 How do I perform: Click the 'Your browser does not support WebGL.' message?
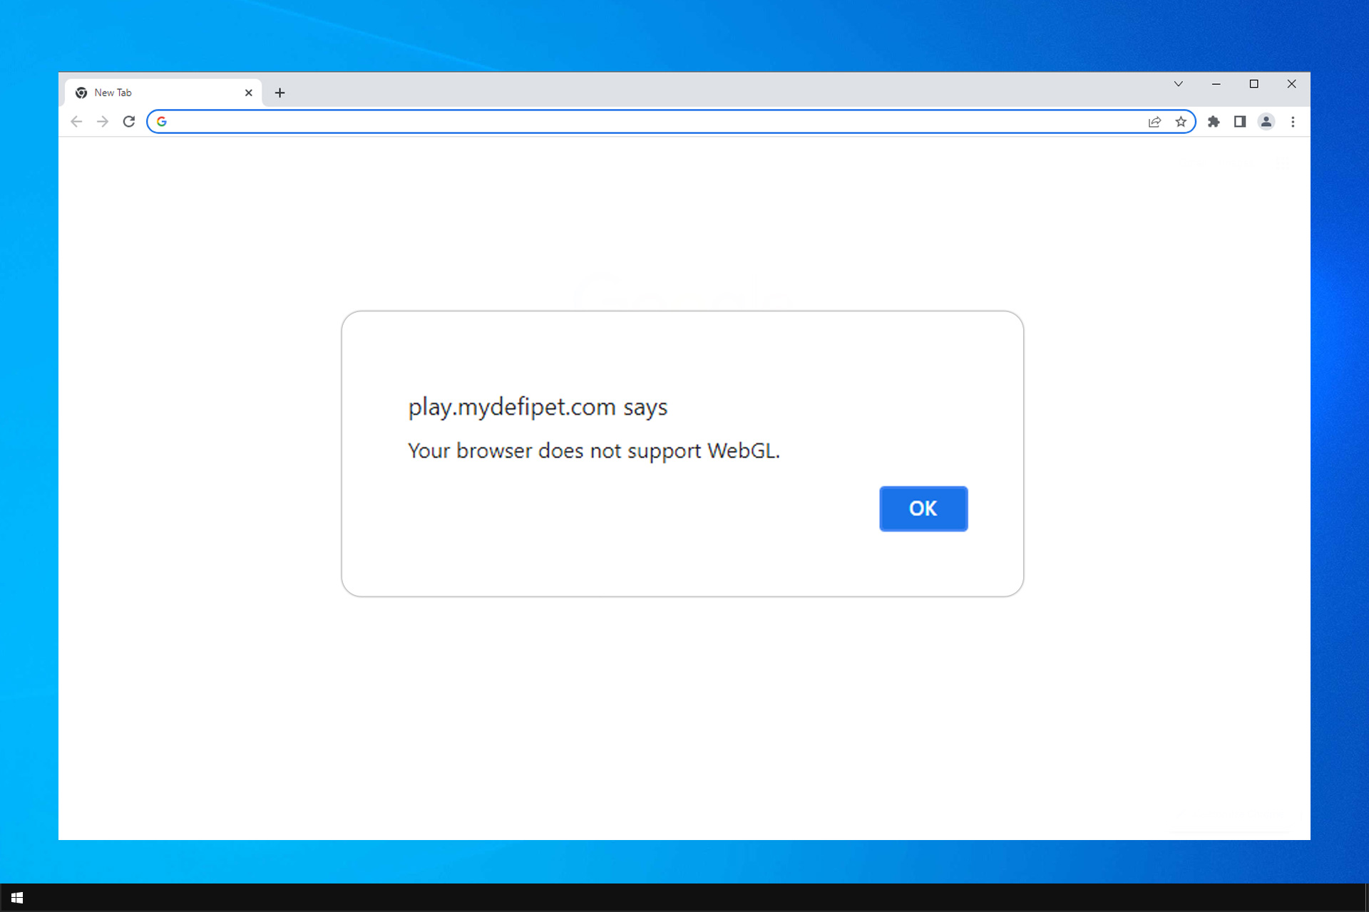[x=594, y=451]
